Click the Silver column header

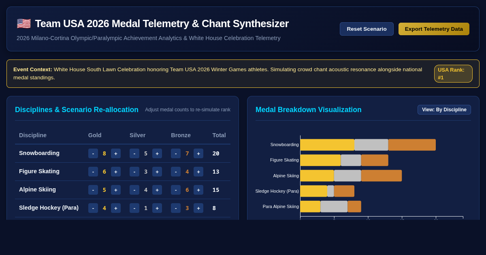(137, 135)
